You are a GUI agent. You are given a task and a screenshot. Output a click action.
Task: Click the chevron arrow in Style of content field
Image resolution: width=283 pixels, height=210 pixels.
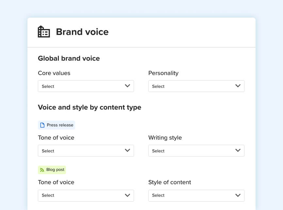[238, 195]
